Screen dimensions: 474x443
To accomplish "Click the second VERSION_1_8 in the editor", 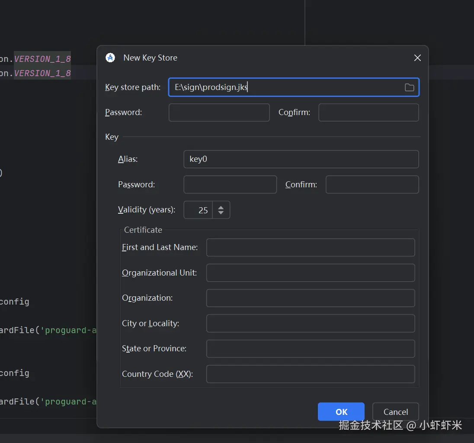I will coord(42,73).
